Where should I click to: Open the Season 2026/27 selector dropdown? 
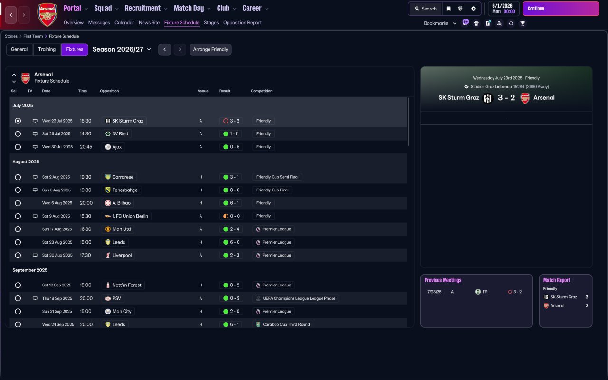point(122,49)
